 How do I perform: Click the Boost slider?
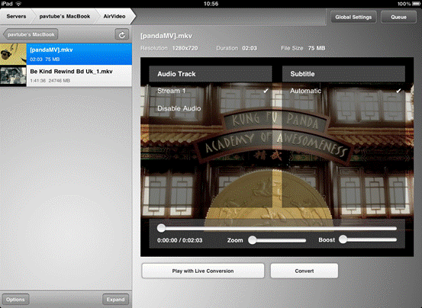tap(368, 239)
